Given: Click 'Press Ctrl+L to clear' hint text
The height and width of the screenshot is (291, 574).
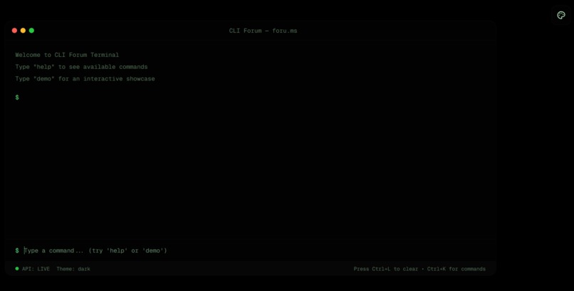Looking at the screenshot, I should tap(386, 269).
